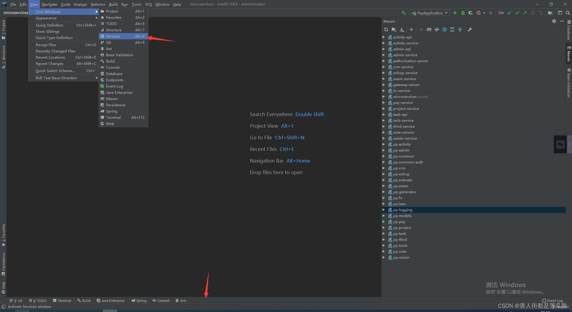Click Execute Maven Goal 'm' icon
The height and width of the screenshot is (312, 572).
point(429,29)
